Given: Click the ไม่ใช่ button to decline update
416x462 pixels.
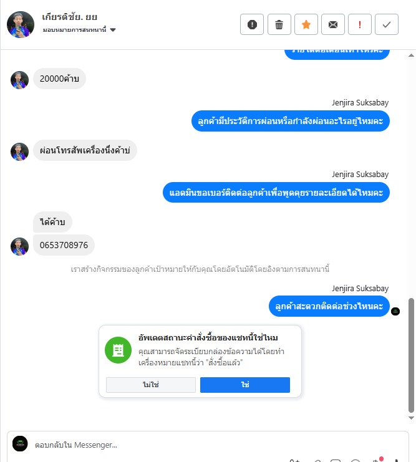Looking at the screenshot, I should click(x=151, y=385).
